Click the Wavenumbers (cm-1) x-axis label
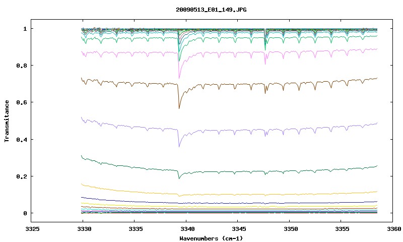403x242 pixels. click(x=211, y=238)
